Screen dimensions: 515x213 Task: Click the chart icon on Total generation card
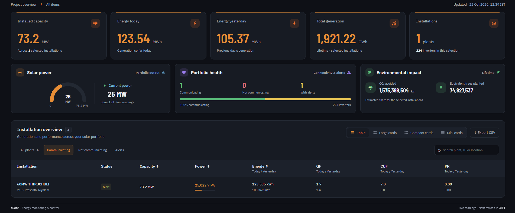[394, 23]
